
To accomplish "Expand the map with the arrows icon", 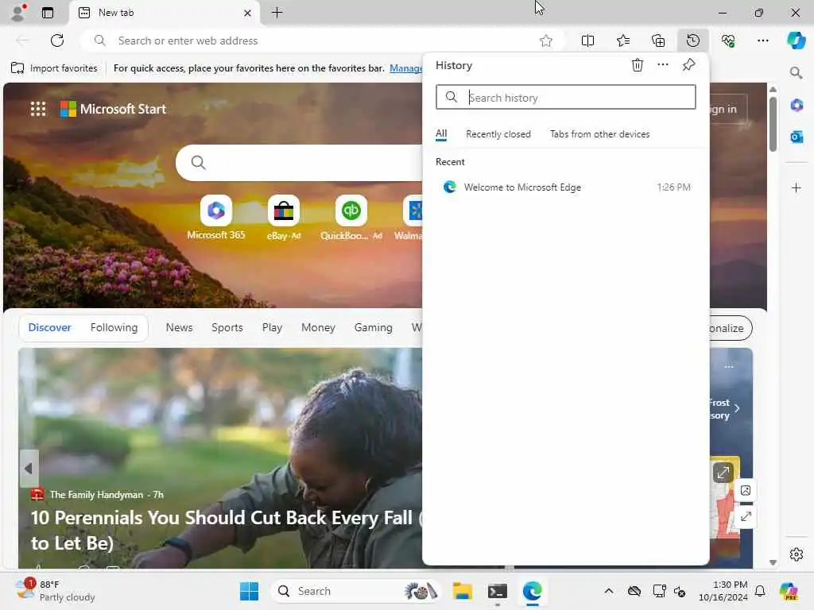I will point(723,473).
